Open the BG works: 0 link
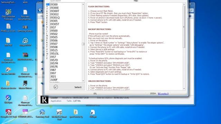Screen dimensions: 221x124 pos(163,94)
